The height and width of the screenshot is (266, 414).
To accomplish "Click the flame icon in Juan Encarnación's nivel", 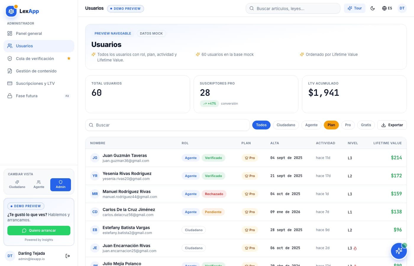I will pos(355,248).
